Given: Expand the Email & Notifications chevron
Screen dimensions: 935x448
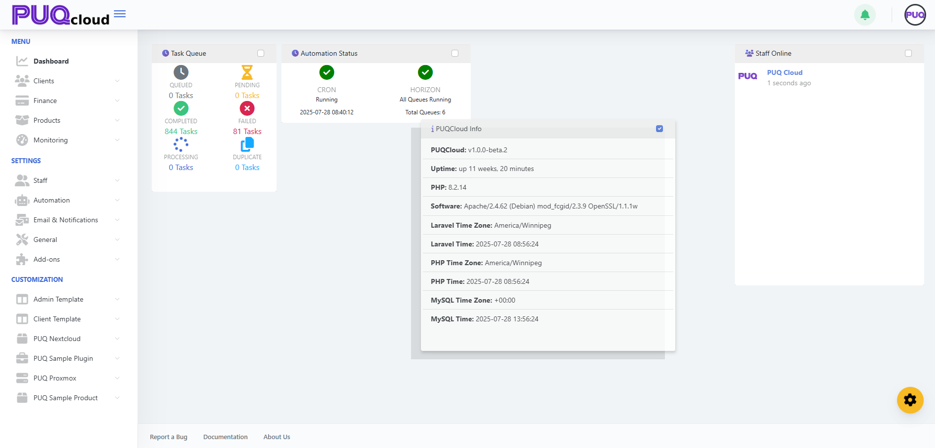Looking at the screenshot, I should tap(117, 220).
